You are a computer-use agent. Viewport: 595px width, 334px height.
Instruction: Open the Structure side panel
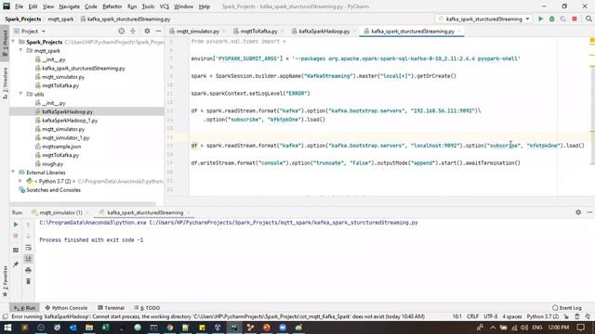5,83
